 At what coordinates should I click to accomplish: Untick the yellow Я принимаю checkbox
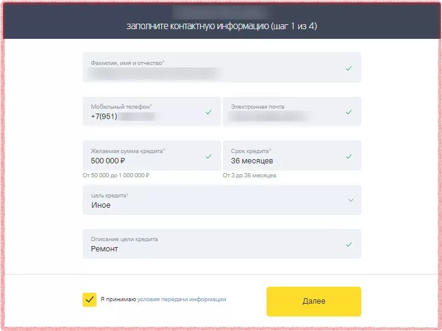[x=89, y=299]
